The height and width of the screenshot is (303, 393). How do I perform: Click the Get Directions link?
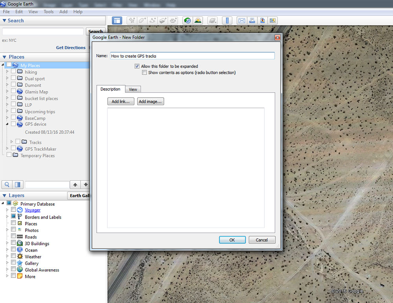pyautogui.click(x=71, y=47)
